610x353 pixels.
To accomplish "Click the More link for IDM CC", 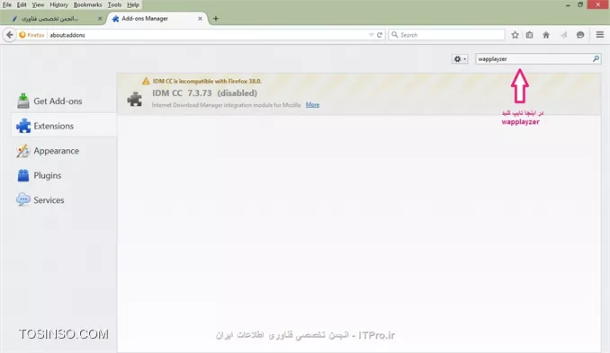I will pos(312,105).
